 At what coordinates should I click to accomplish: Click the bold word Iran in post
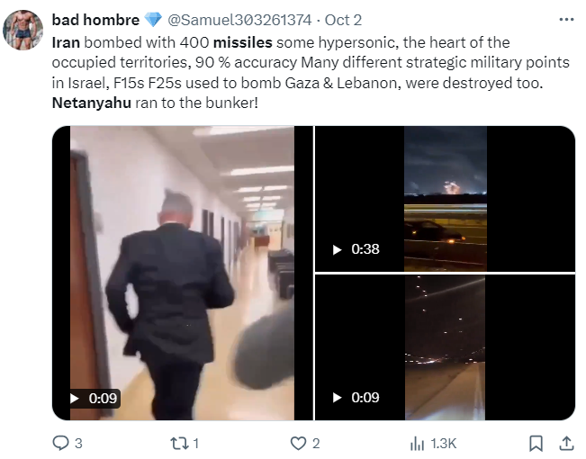tap(66, 42)
